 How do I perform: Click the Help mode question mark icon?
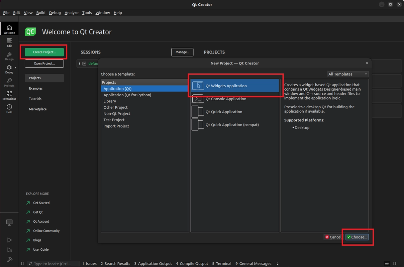coord(9,109)
